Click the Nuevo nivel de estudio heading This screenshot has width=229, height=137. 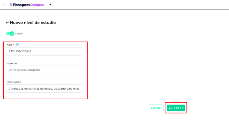33,23
